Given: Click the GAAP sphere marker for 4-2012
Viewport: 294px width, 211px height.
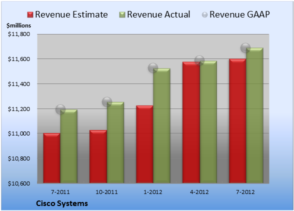Looking at the screenshot, I should (x=199, y=60).
